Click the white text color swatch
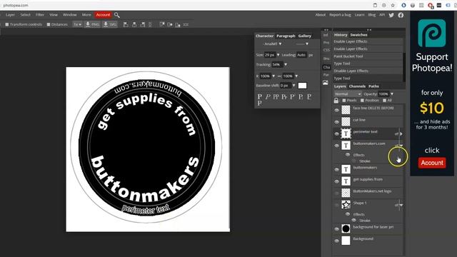 pos(302,86)
